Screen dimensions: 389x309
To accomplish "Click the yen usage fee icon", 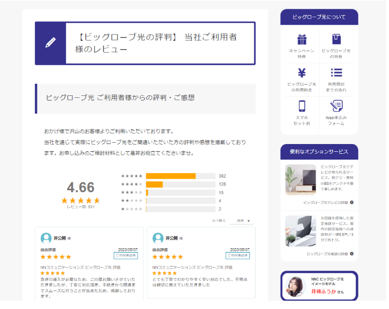I will pyautogui.click(x=301, y=73).
